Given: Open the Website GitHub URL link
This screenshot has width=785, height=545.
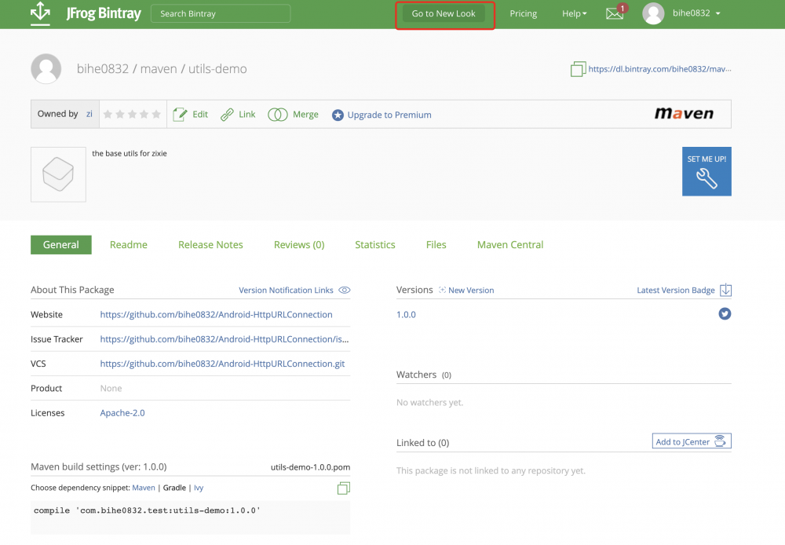Looking at the screenshot, I should coord(217,315).
